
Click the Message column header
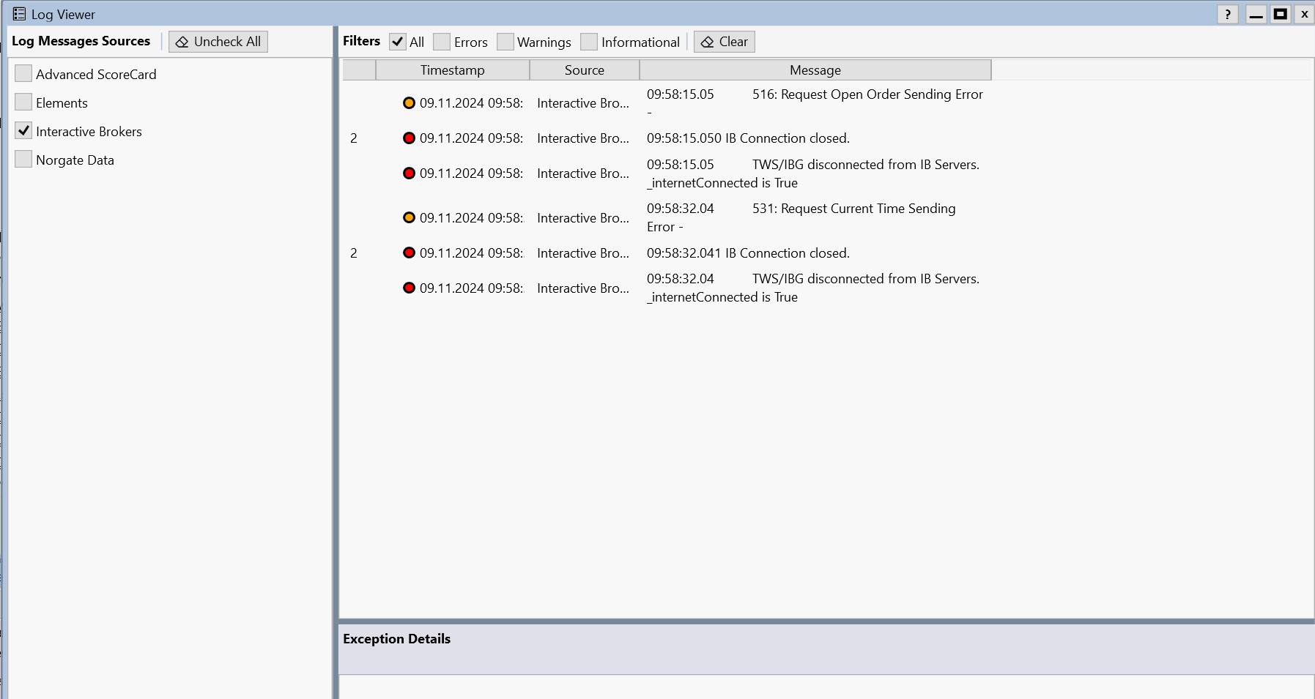click(815, 70)
